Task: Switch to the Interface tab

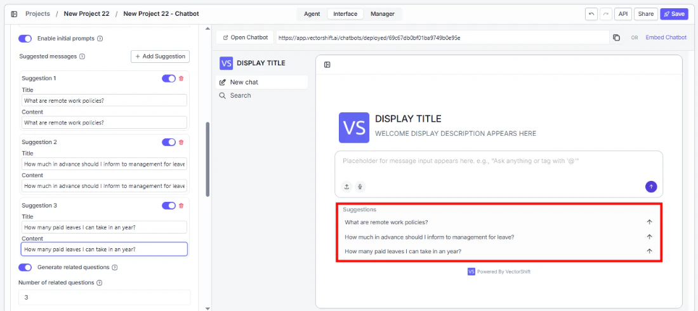Action: [345, 14]
